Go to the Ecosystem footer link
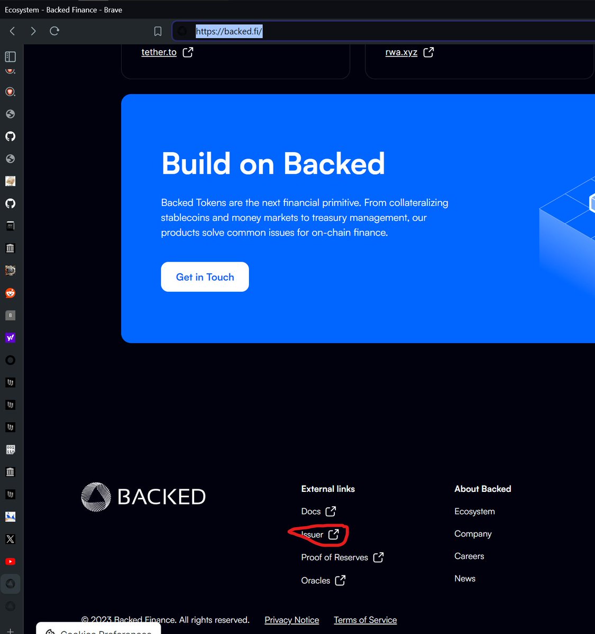This screenshot has width=595, height=634. 474,511
